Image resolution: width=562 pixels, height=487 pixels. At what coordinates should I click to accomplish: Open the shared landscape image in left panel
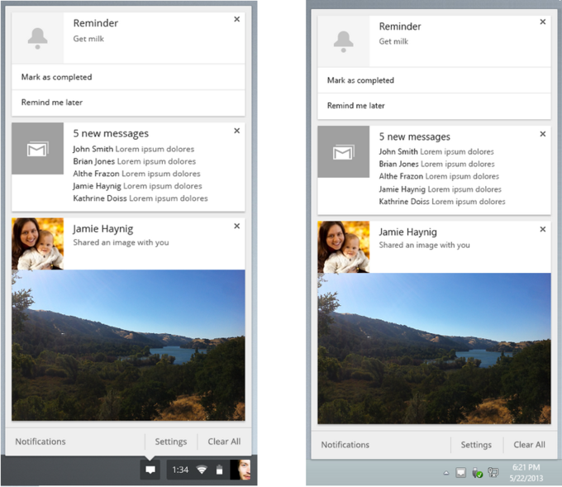pos(128,345)
